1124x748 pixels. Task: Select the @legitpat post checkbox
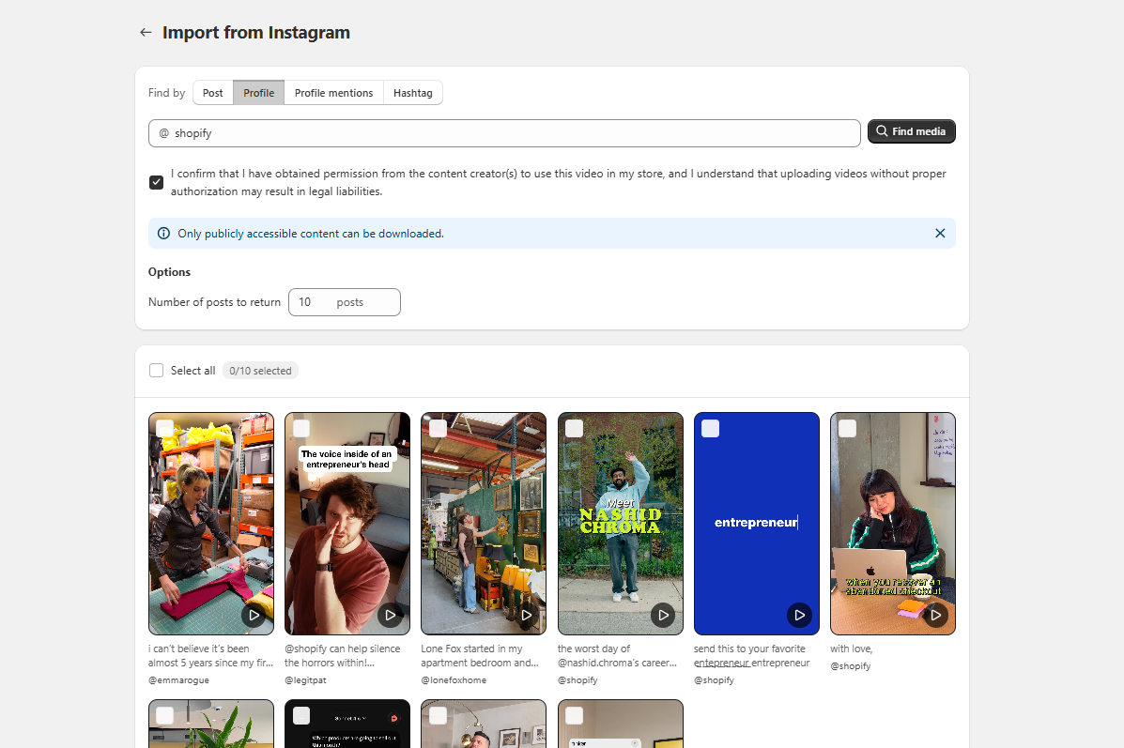point(301,429)
